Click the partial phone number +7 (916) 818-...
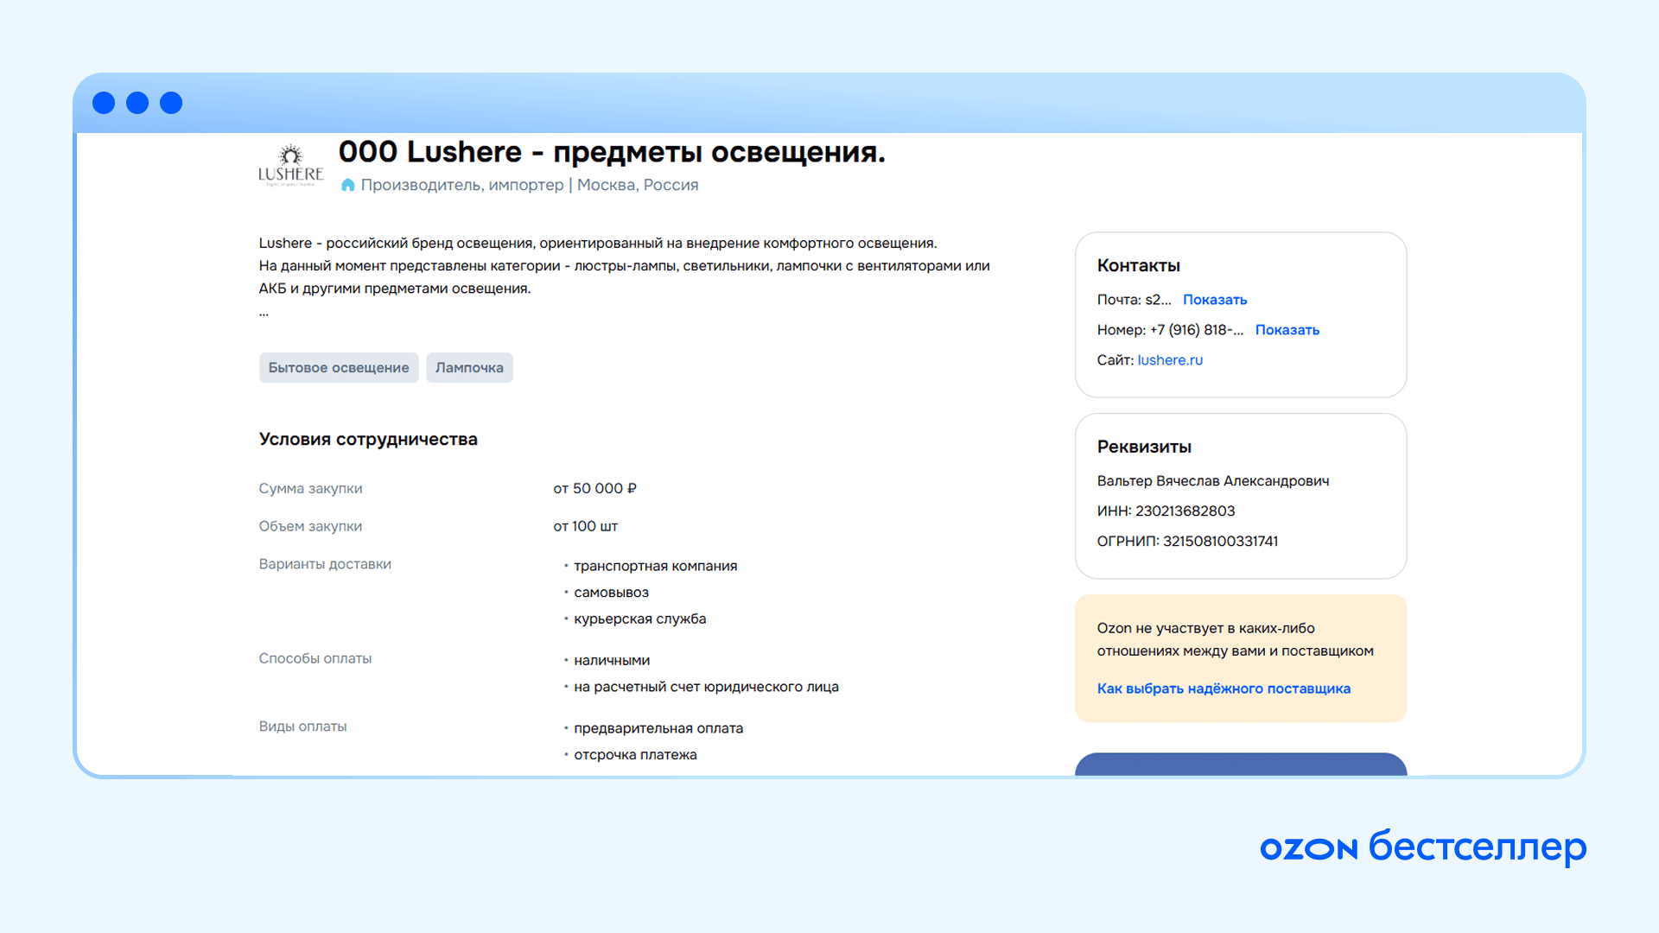Image resolution: width=1659 pixels, height=933 pixels. click(1197, 330)
